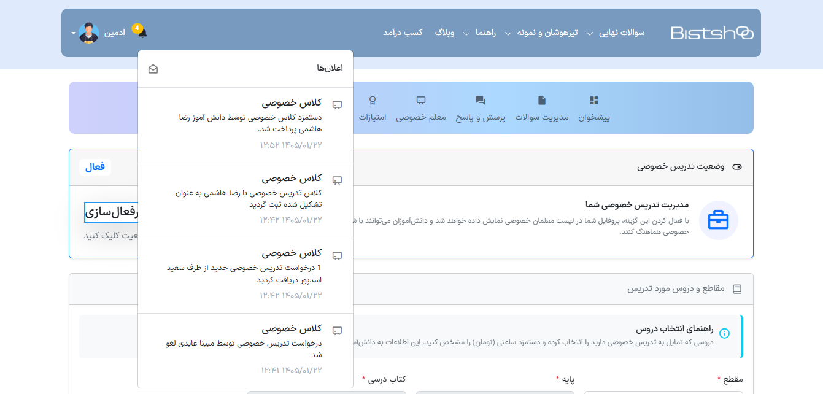Click toggle icon beside وضعیت تدریس خصوصی
This screenshot has height=394, width=823.
(x=737, y=167)
